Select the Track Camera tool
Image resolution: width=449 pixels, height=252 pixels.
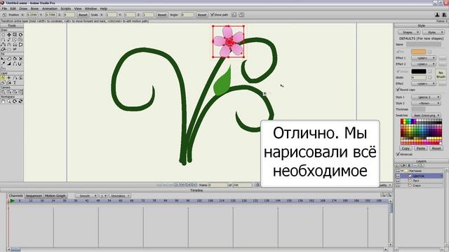(3, 92)
